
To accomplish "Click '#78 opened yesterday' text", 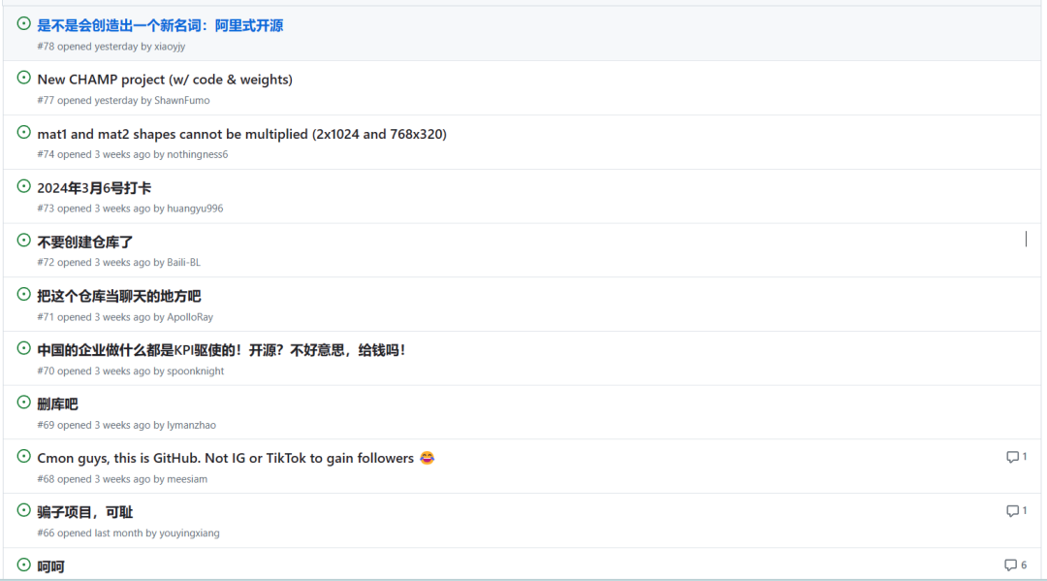I will (87, 47).
